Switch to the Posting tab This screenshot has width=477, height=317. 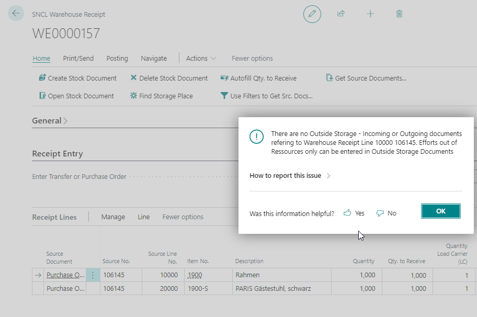point(117,59)
